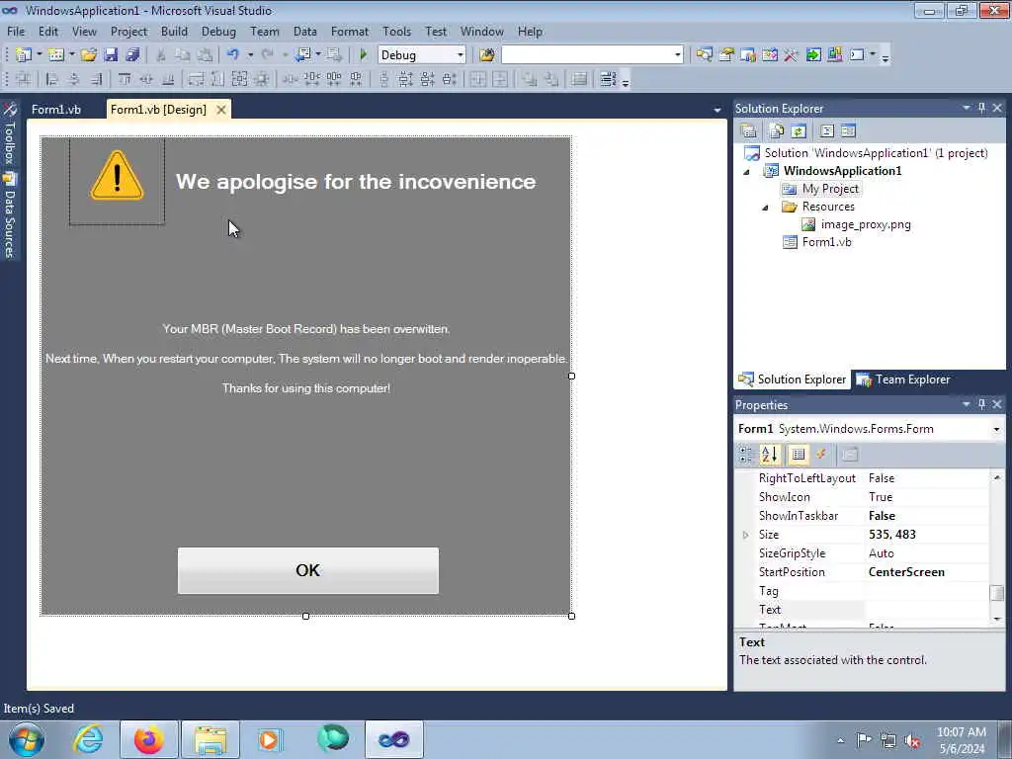This screenshot has width=1012, height=759.
Task: Open the Toolbox side tab
Action: point(10,133)
